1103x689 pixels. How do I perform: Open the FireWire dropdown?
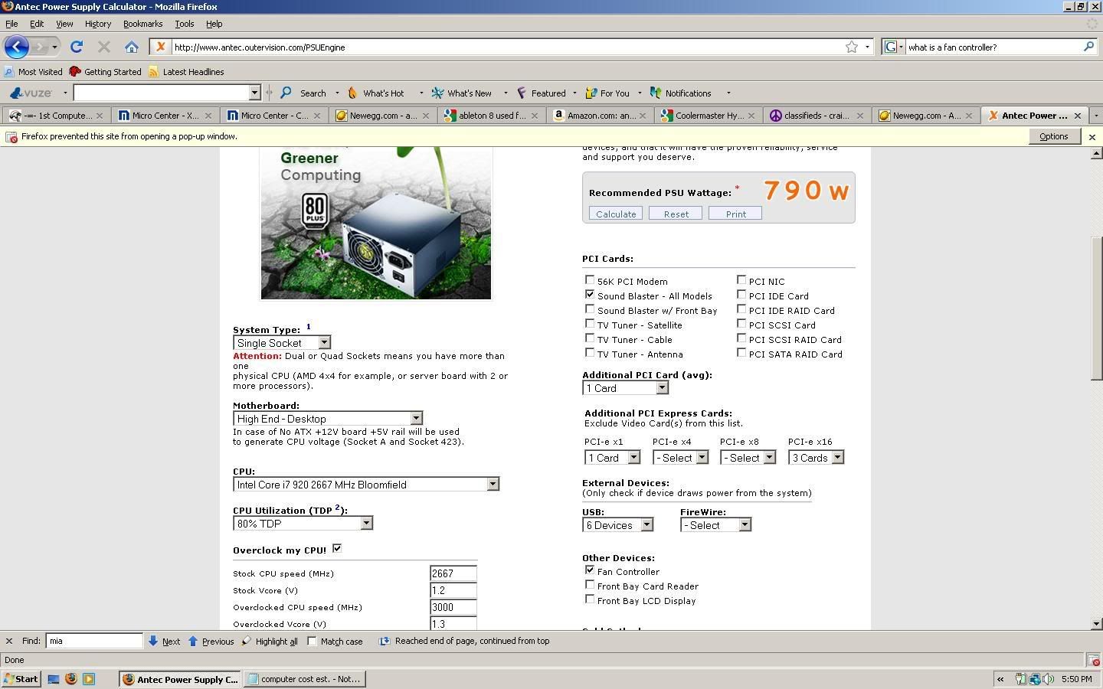[715, 525]
